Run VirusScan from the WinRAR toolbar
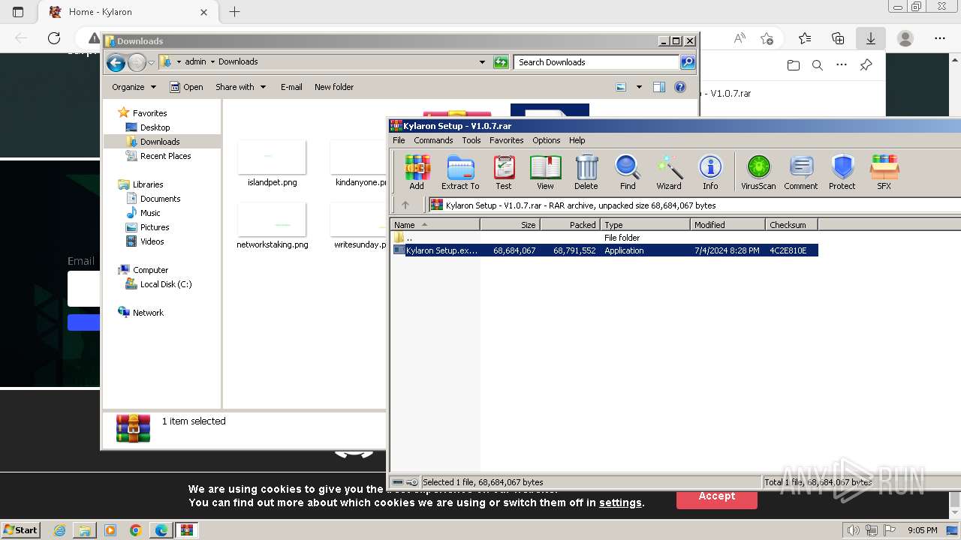Image resolution: width=961 pixels, height=540 pixels. 758,172
